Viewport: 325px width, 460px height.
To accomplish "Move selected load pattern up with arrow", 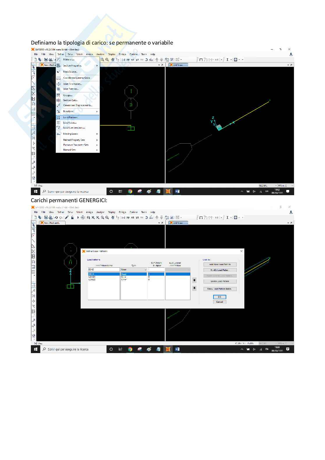I will pyautogui.click(x=194, y=280).
